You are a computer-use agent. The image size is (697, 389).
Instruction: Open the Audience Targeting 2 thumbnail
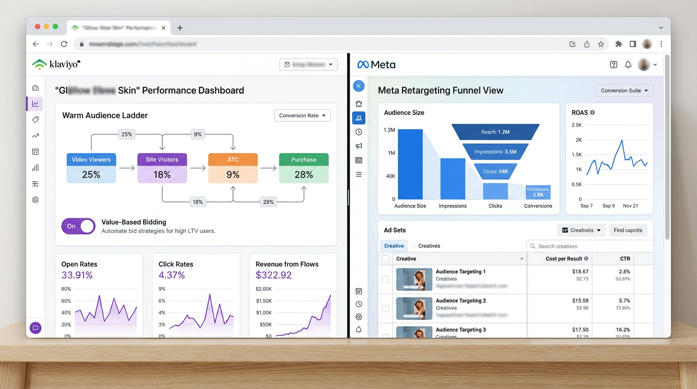pyautogui.click(x=414, y=308)
